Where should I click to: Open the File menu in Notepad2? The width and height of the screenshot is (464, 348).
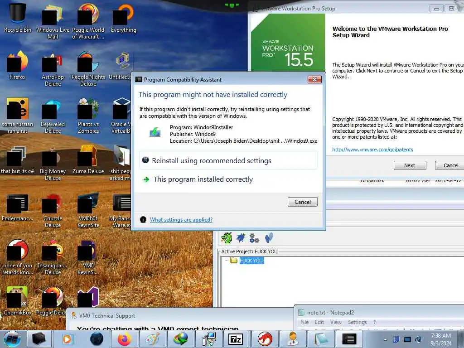pyautogui.click(x=304, y=322)
